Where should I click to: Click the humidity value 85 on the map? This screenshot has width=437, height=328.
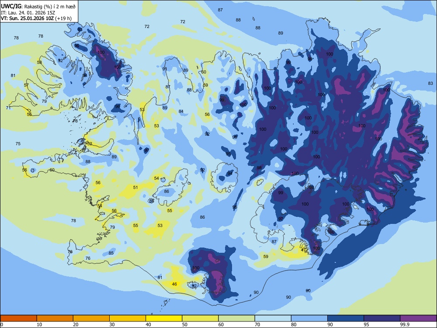coord(111,253)
